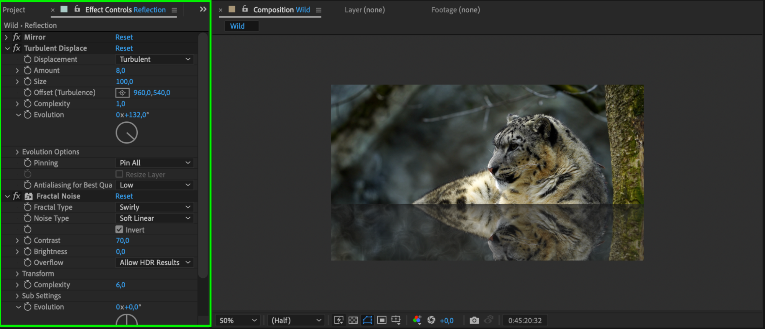765x329 pixels.
Task: Open grid and guide options icon
Action: (x=396, y=320)
